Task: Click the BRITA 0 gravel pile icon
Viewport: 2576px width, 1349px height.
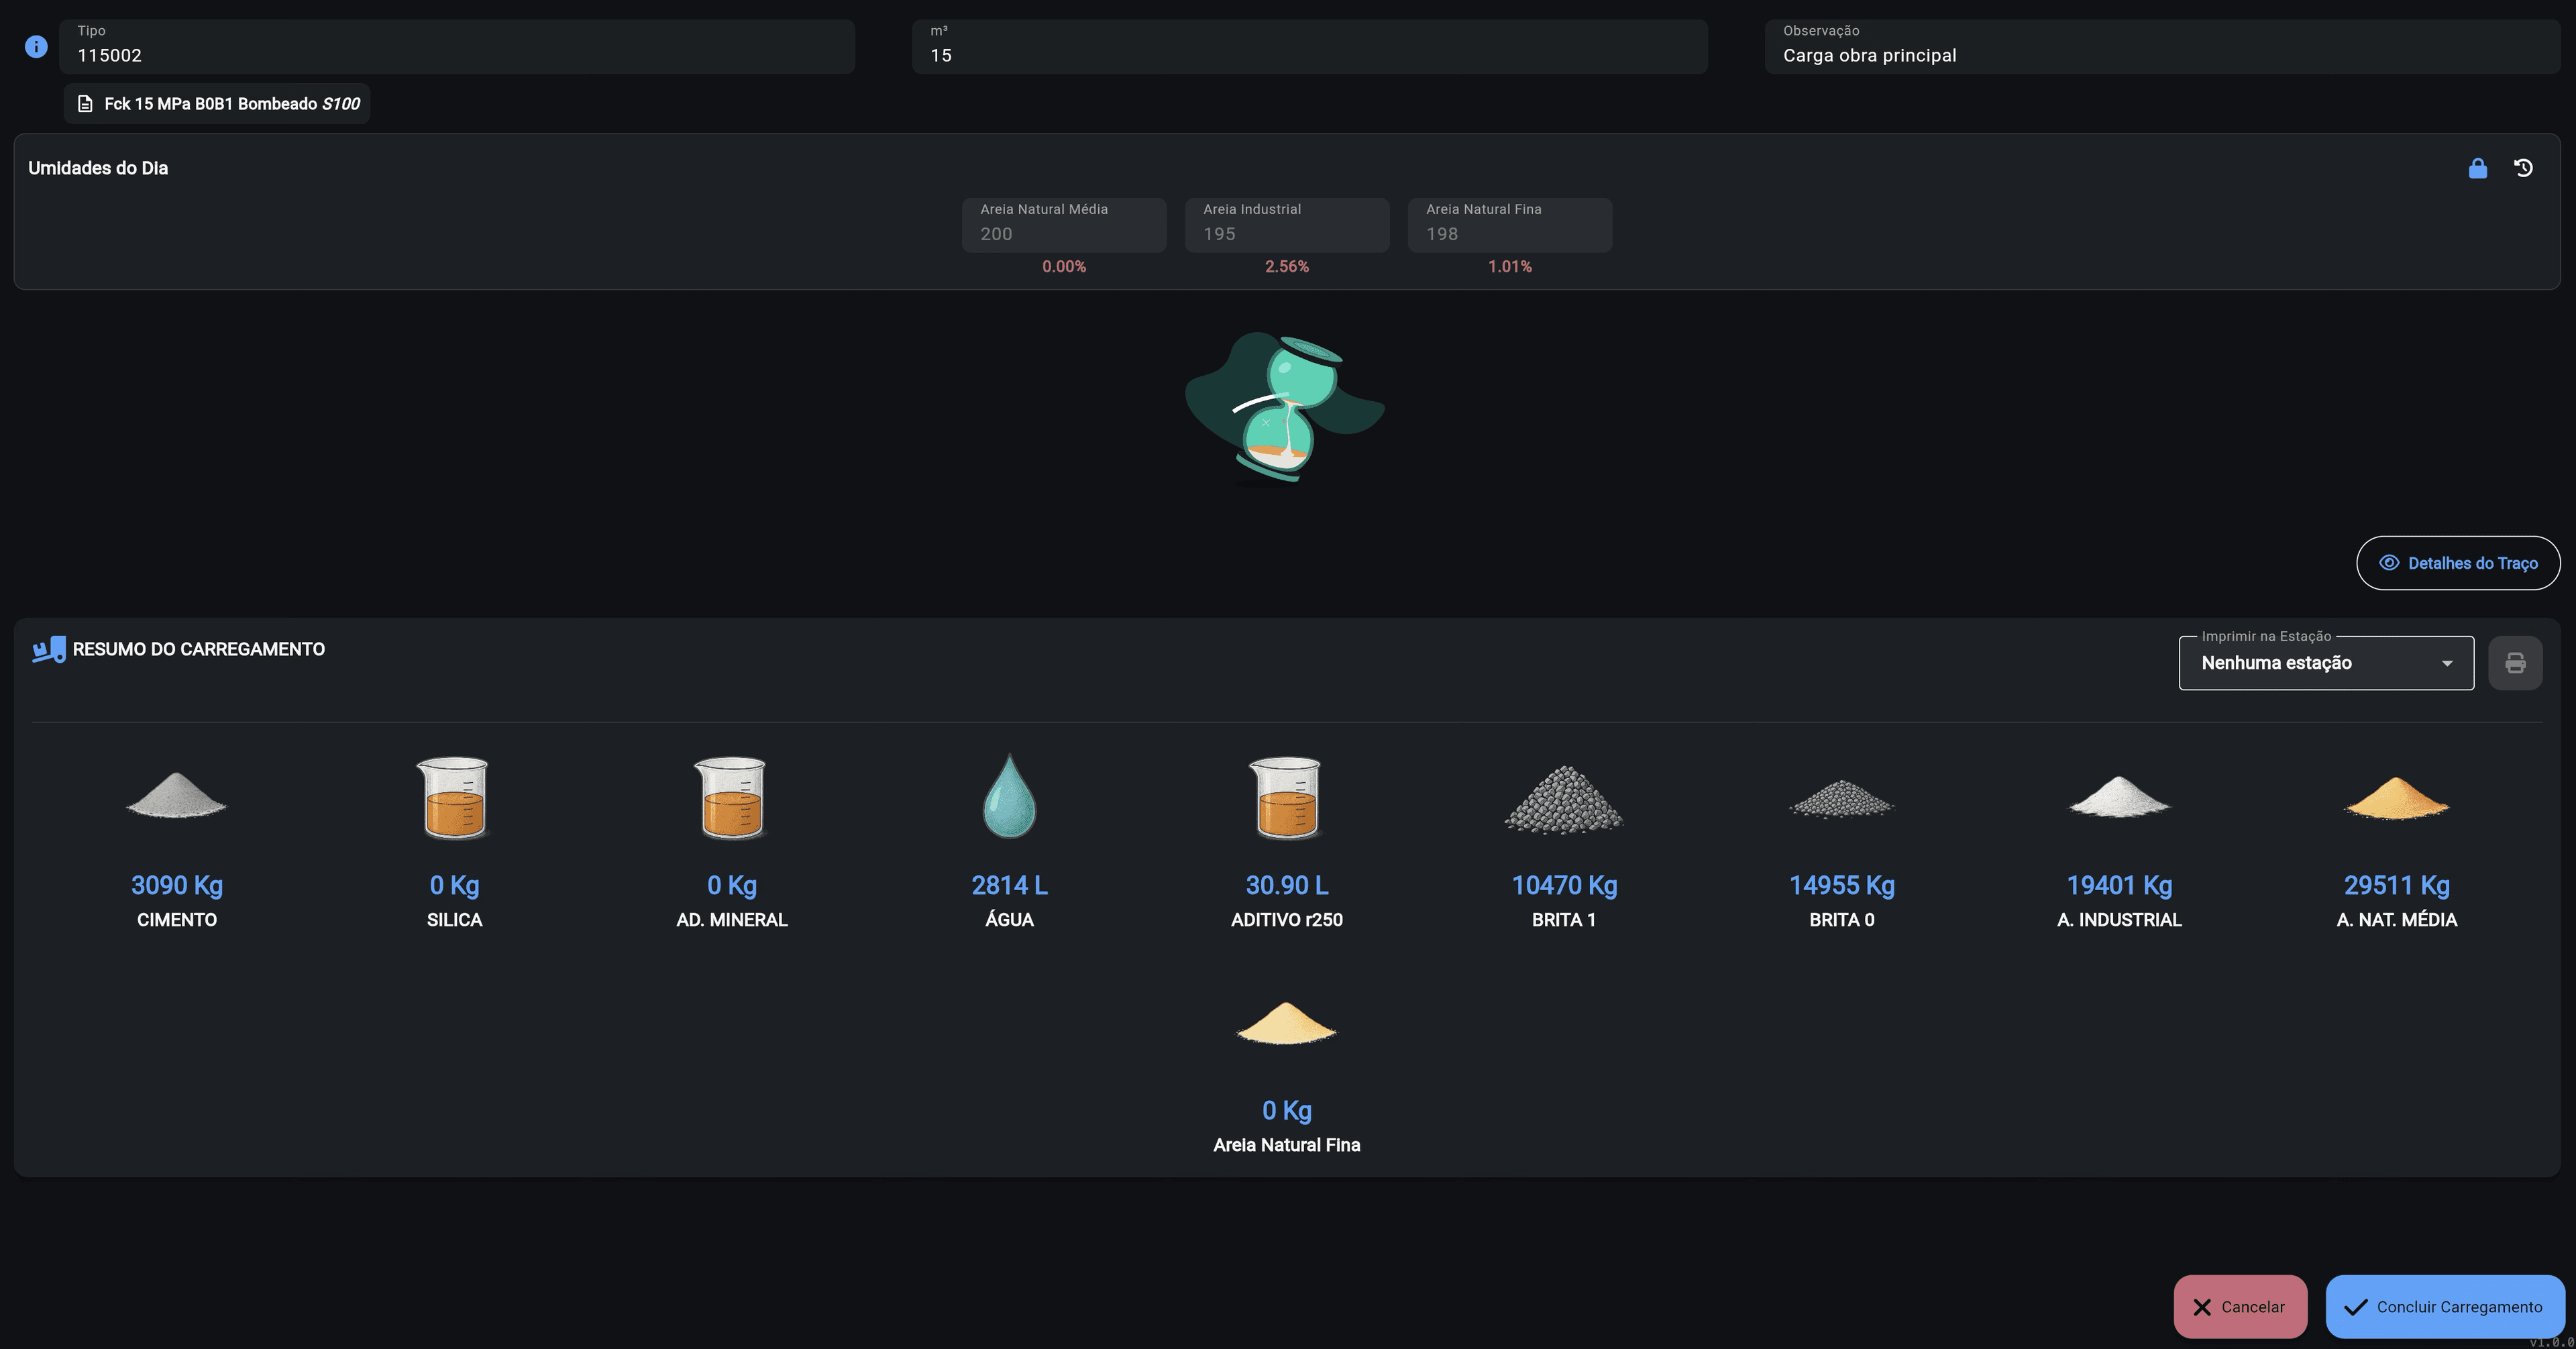Action: point(1841,799)
